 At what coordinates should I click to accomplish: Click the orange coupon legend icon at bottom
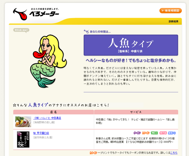click(x=93, y=153)
